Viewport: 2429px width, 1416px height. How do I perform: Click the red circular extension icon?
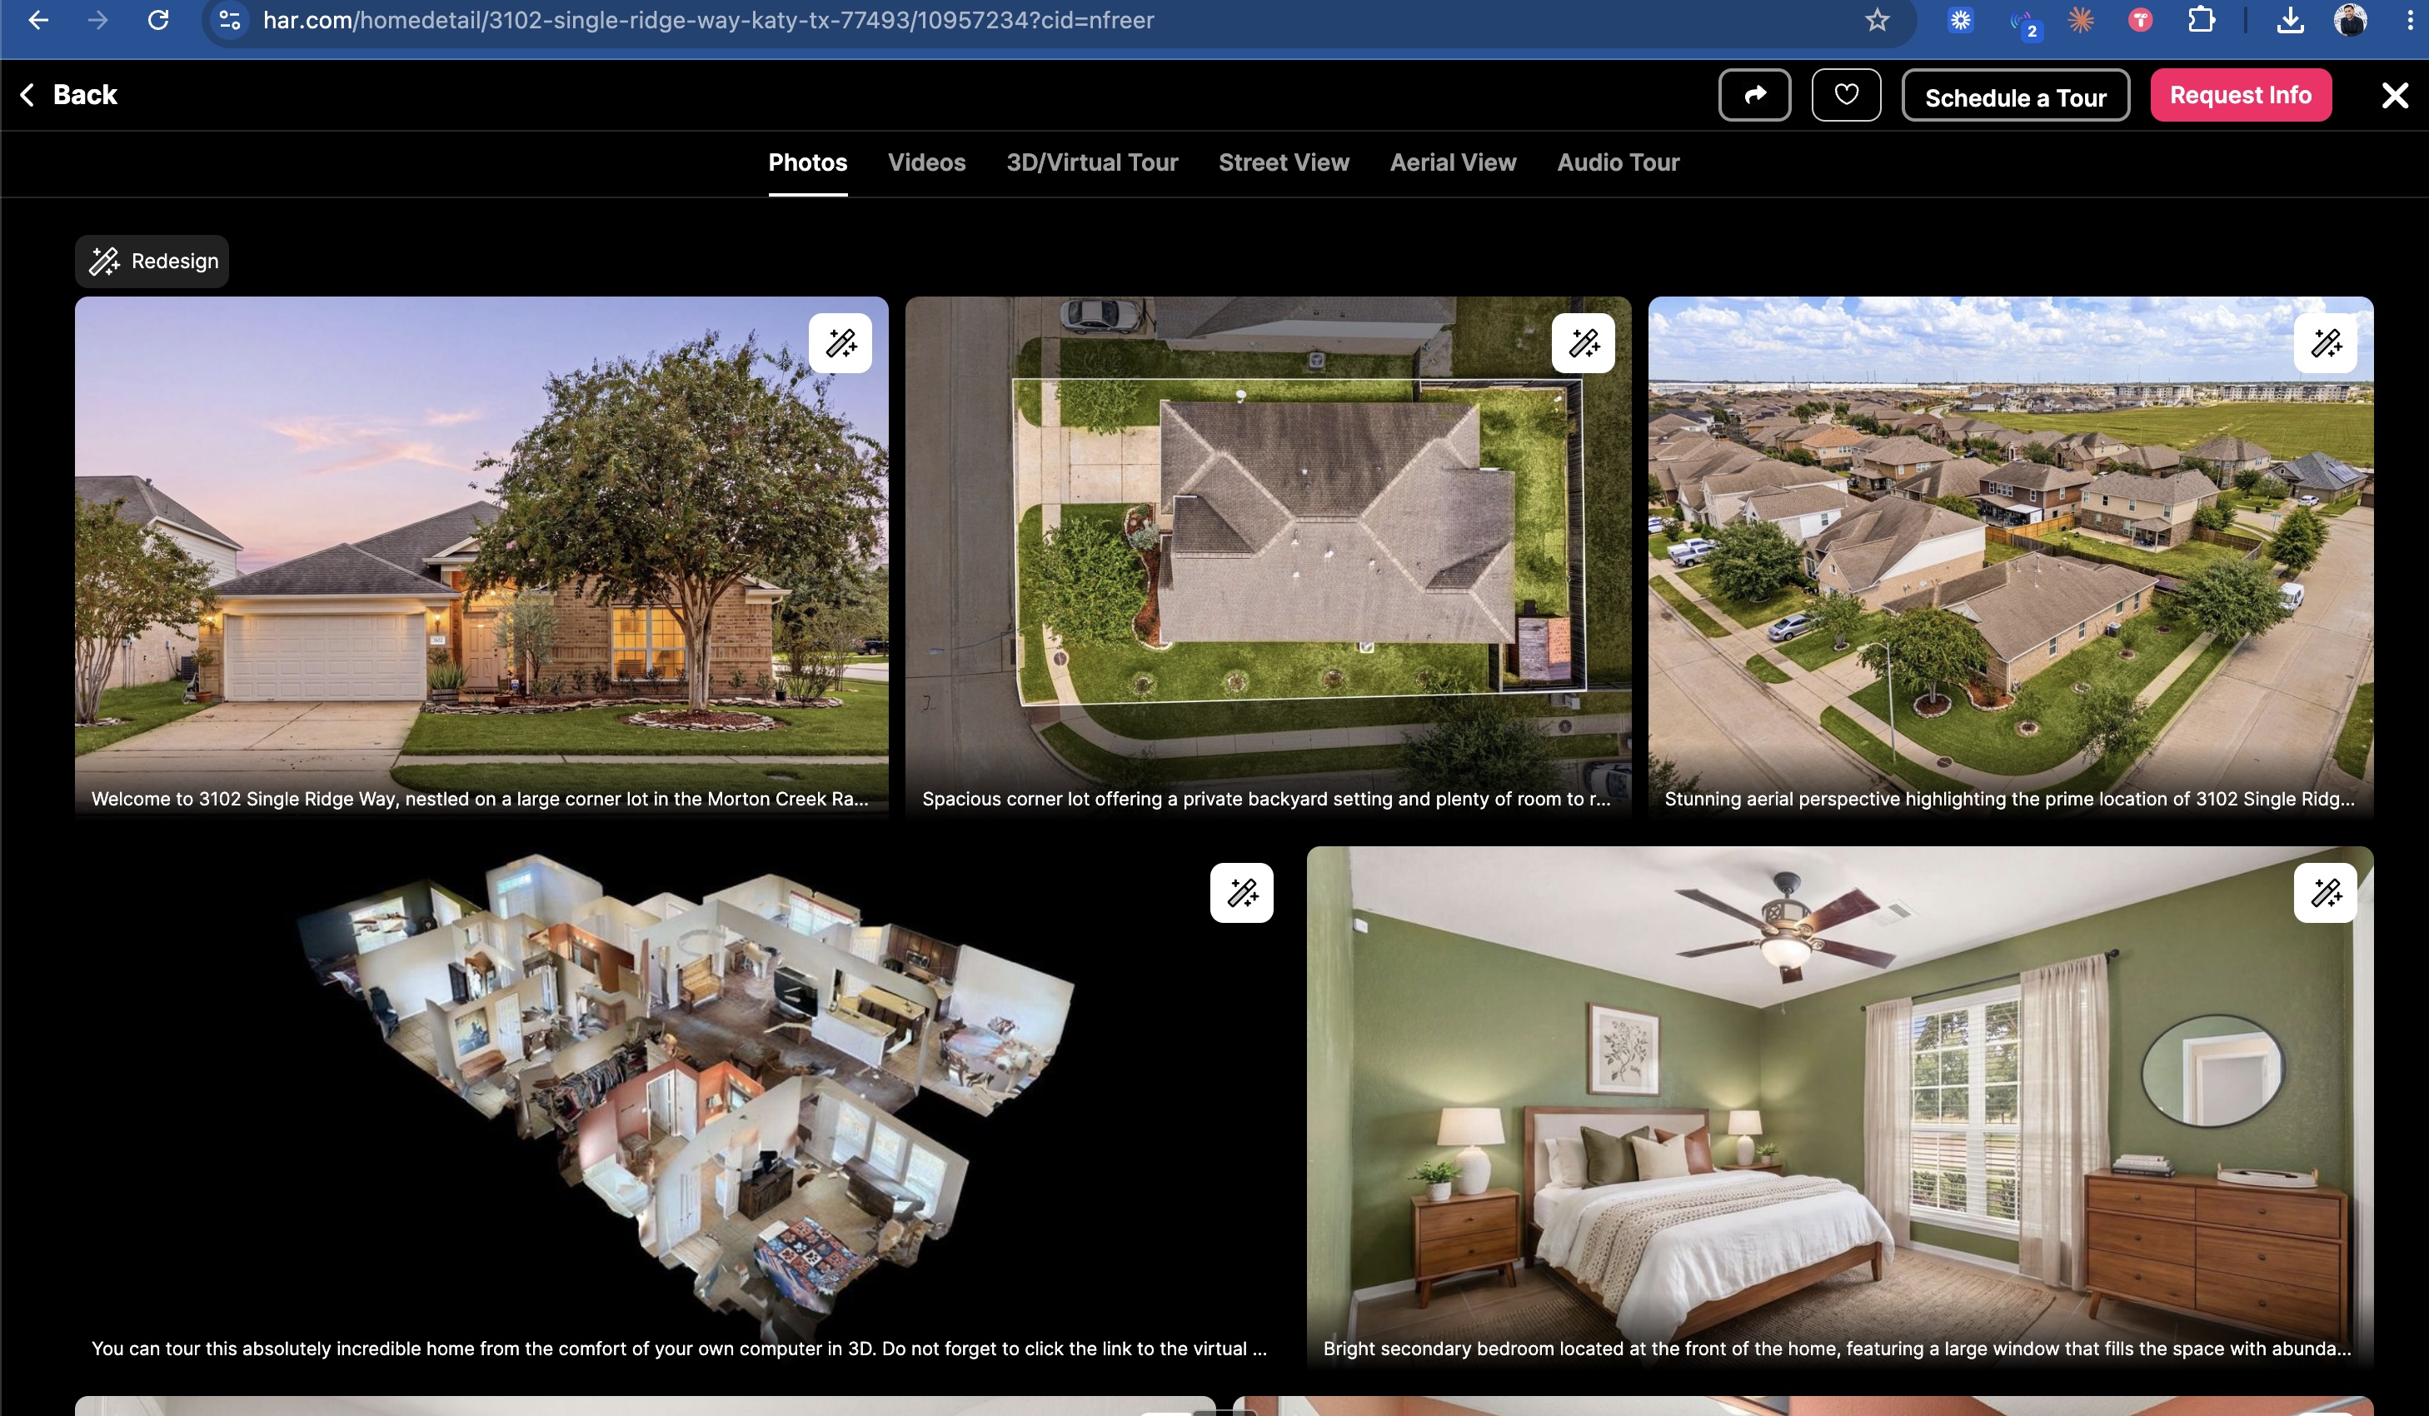pos(2140,20)
